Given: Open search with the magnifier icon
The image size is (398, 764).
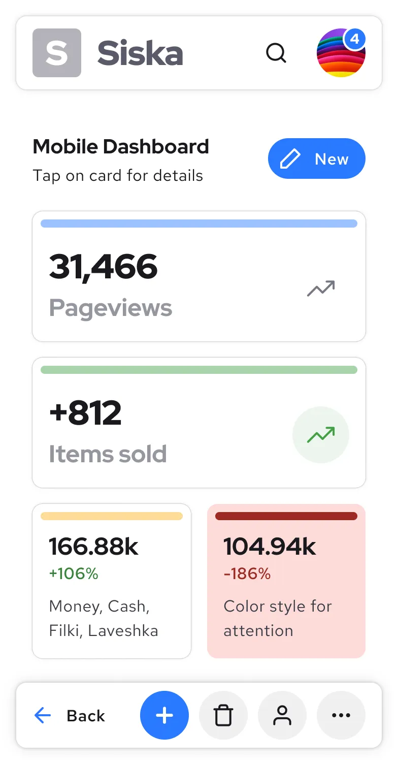Looking at the screenshot, I should (x=276, y=53).
